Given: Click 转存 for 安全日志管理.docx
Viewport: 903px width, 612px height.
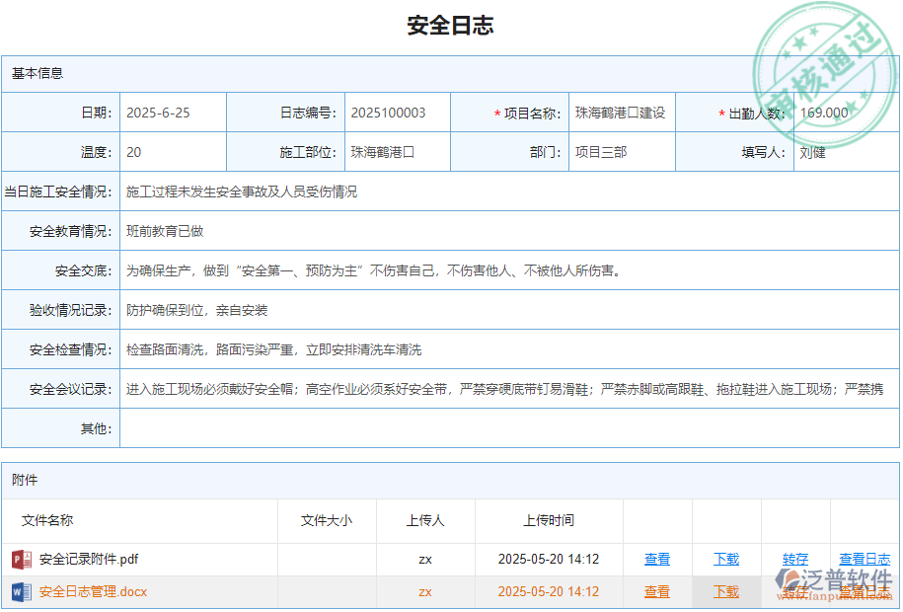Looking at the screenshot, I should coord(795,592).
